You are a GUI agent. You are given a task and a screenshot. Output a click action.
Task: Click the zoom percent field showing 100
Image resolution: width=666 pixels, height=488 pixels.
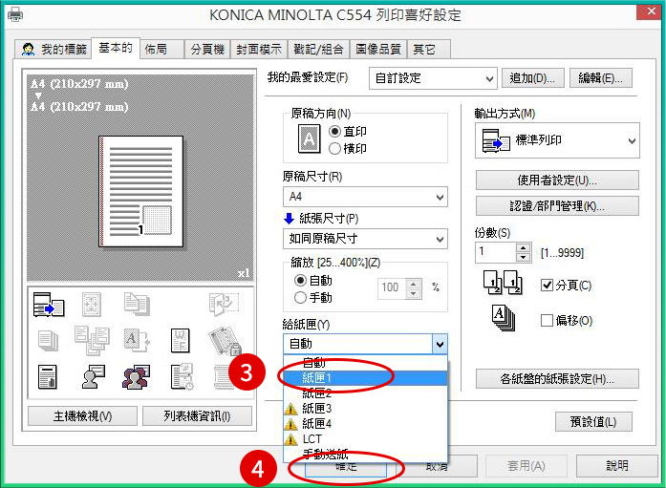pyautogui.click(x=391, y=288)
